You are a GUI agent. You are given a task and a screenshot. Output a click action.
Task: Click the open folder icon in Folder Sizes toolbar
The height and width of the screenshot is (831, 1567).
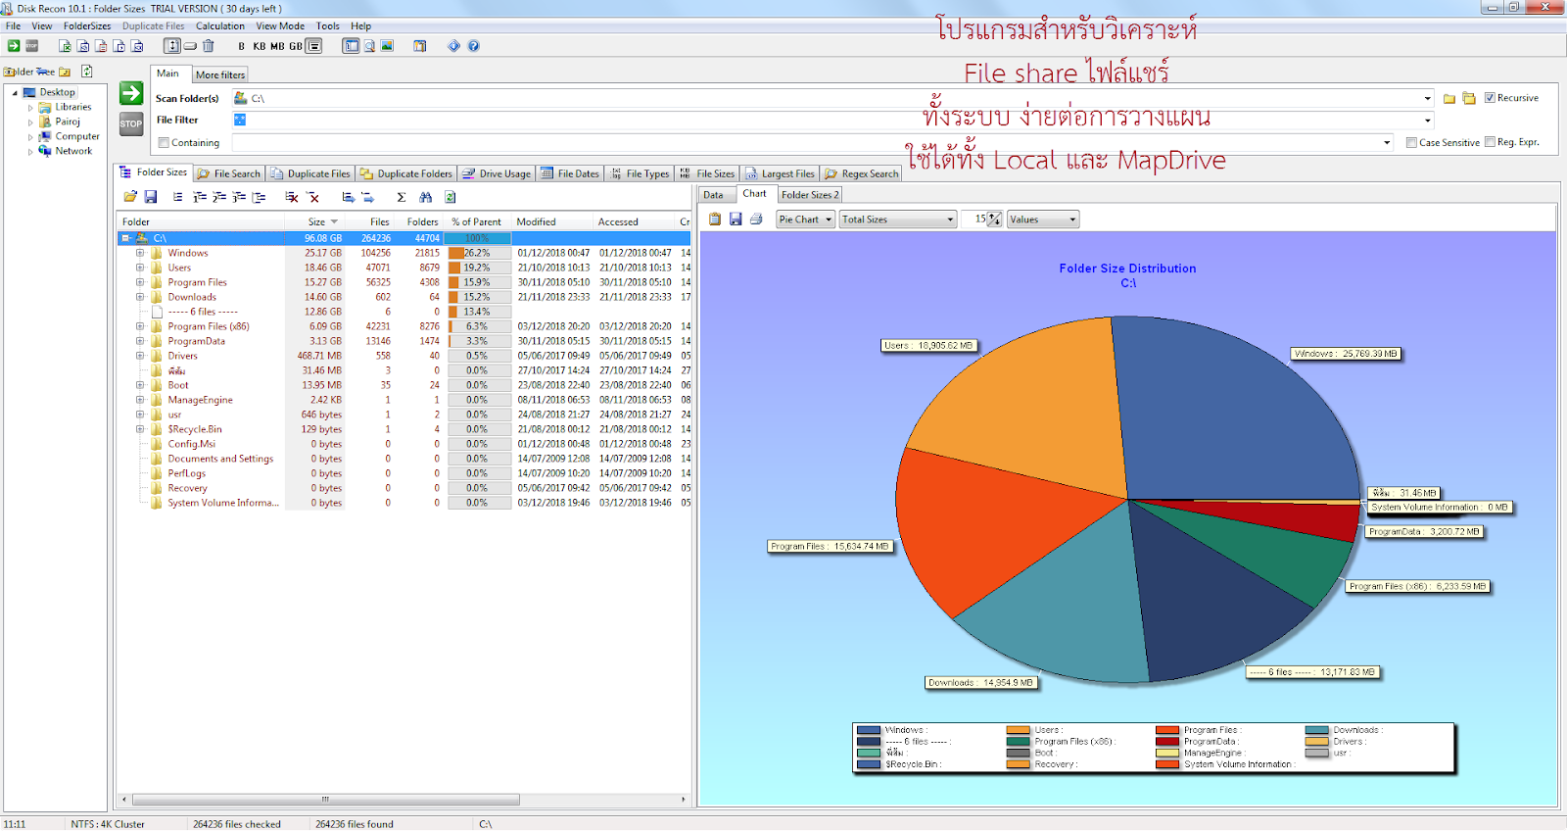tap(130, 197)
